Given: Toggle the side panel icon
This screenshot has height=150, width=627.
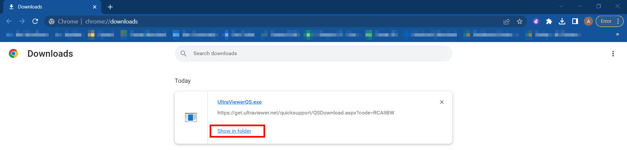Looking at the screenshot, I should (x=575, y=22).
